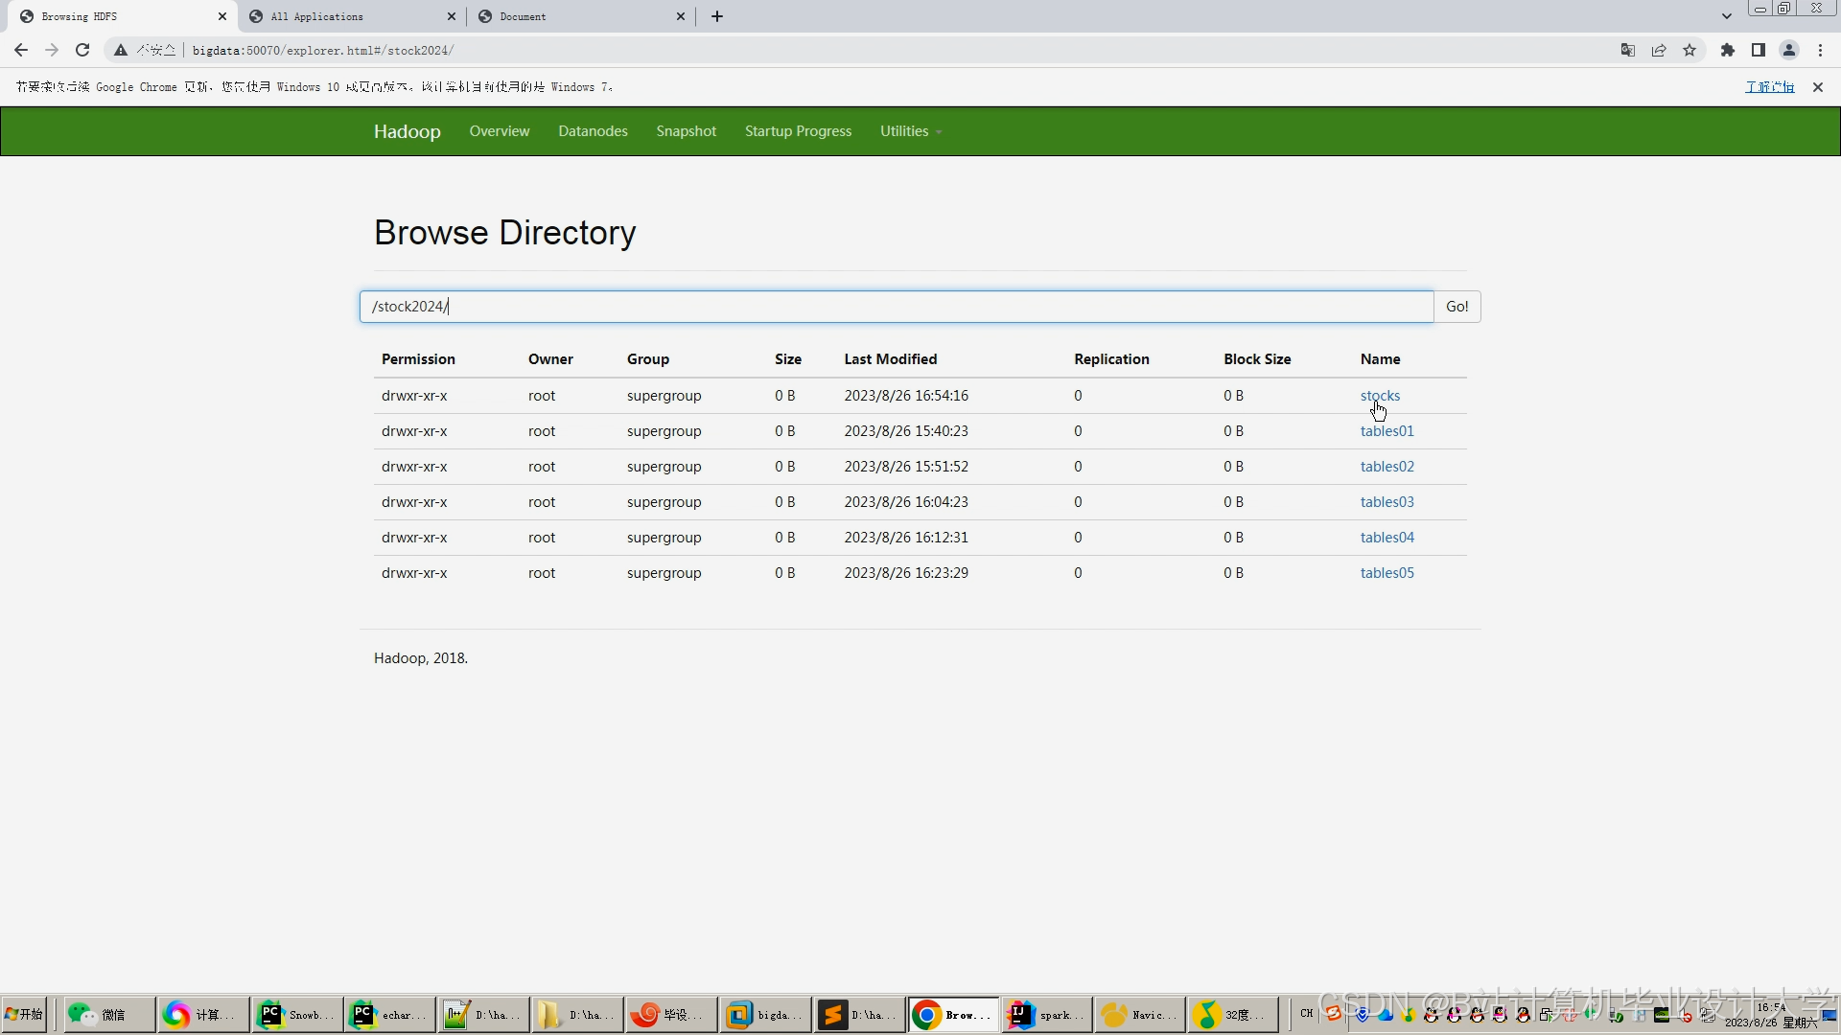The height and width of the screenshot is (1035, 1841).
Task: Open the extensions puzzle icon
Action: tap(1728, 50)
